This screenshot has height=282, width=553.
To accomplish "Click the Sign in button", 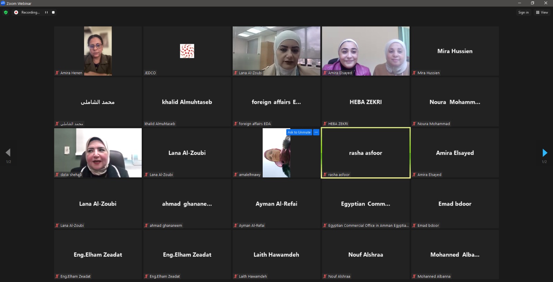I will coord(523,12).
